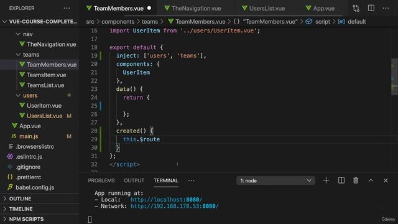The width and height of the screenshot is (398, 224).
Task: Open the localhost:8080 link in terminal
Action: pos(166,200)
